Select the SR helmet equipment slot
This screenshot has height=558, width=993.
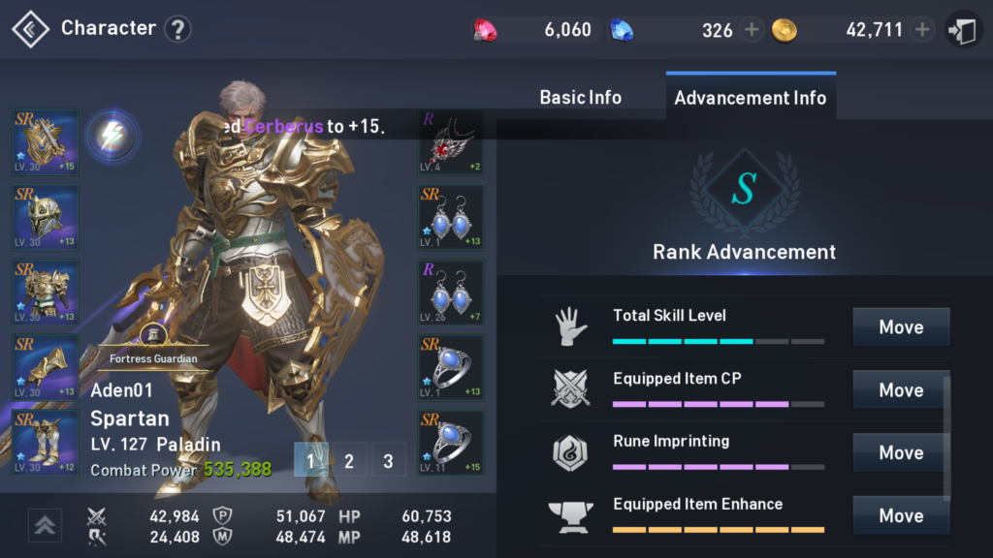coord(45,217)
